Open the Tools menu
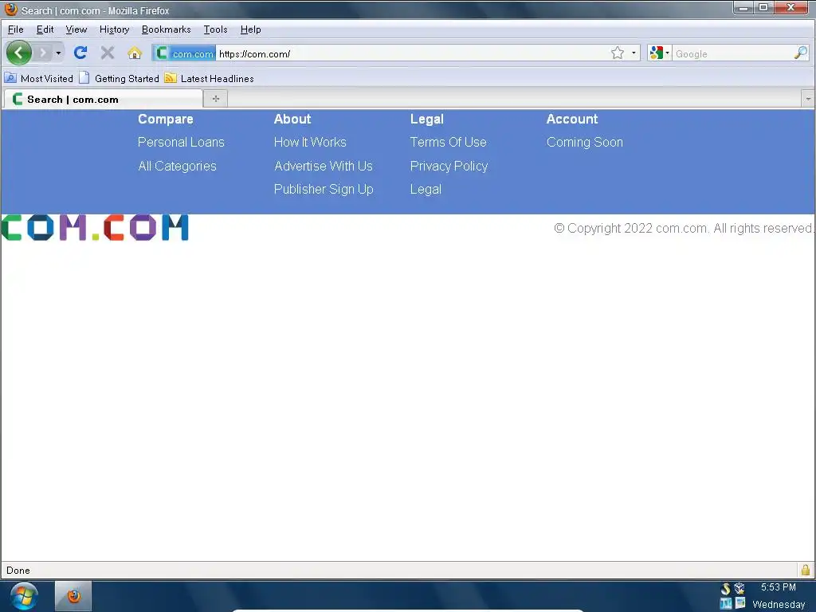The height and width of the screenshot is (612, 816). 215,29
